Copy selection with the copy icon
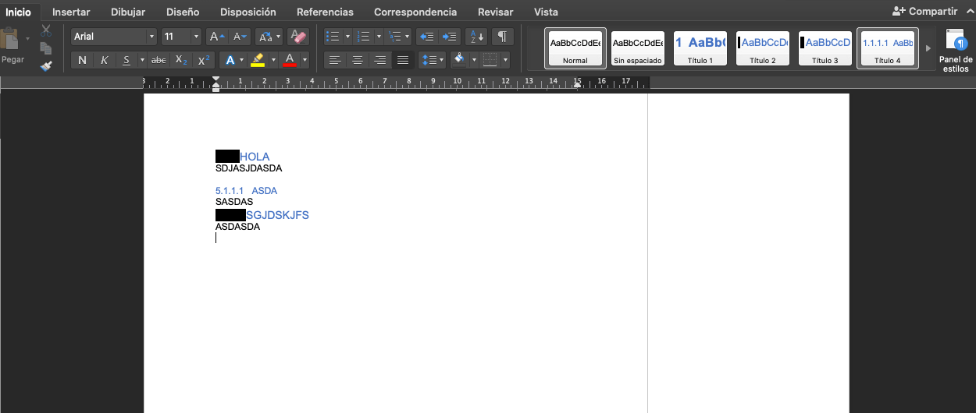Viewport: 976px width, 413px height. tap(45, 48)
